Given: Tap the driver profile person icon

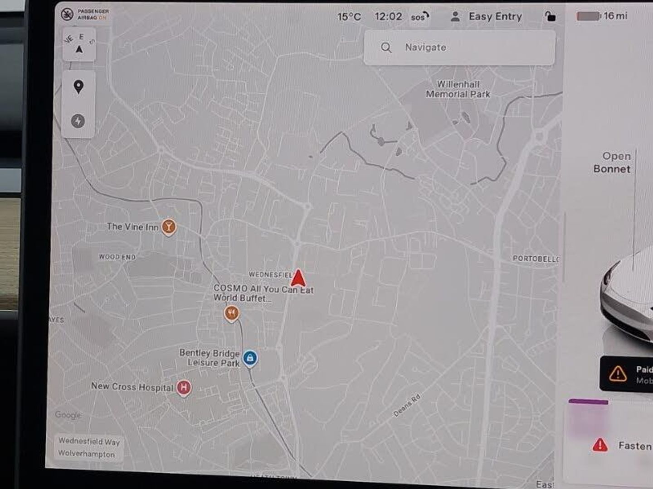Looking at the screenshot, I should point(455,17).
